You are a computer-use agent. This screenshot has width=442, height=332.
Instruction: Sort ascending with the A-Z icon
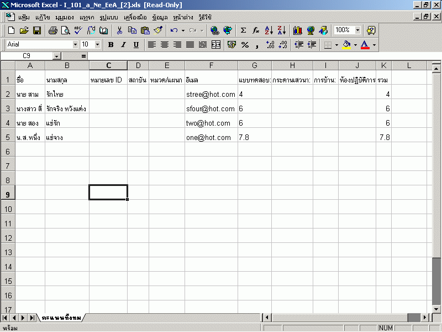[x=269, y=30]
